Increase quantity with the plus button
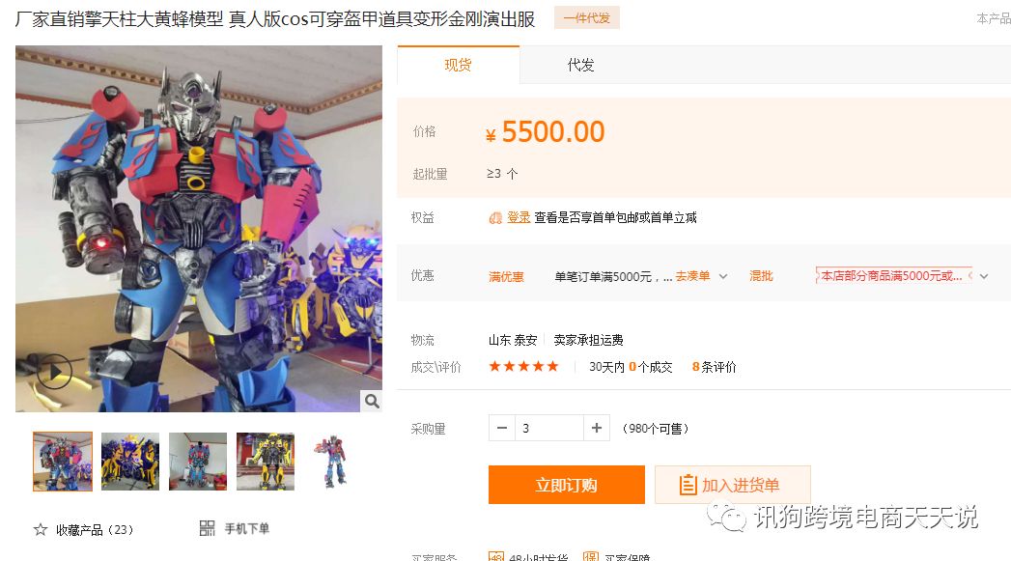Screen dimensions: 1011x561 coord(597,428)
